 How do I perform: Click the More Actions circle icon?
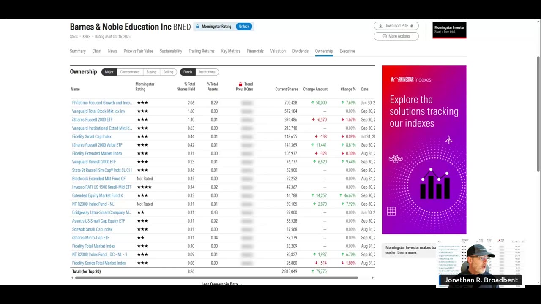[x=384, y=36]
